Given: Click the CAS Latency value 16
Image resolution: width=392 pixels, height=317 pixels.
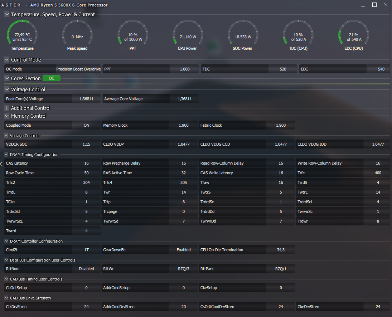Looking at the screenshot, I should point(86,164).
